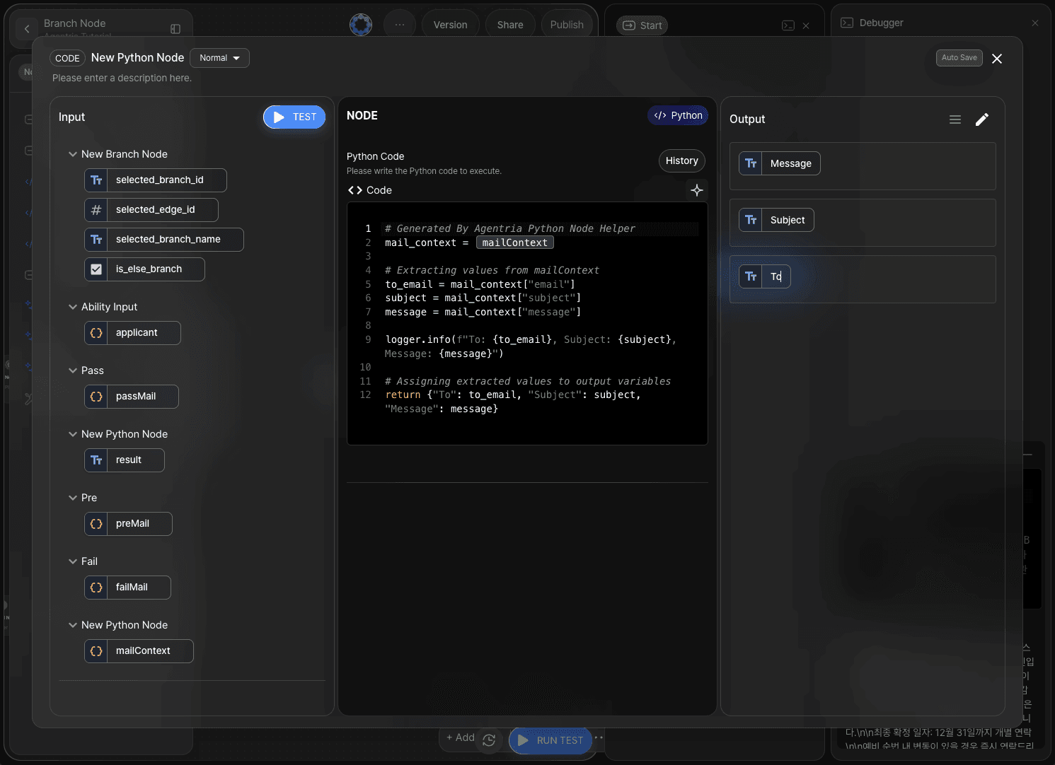Run the node with the TEST button

[294, 117]
